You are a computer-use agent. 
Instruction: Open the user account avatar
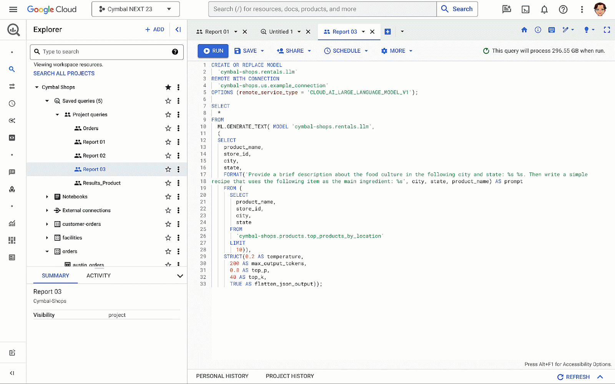click(x=600, y=9)
